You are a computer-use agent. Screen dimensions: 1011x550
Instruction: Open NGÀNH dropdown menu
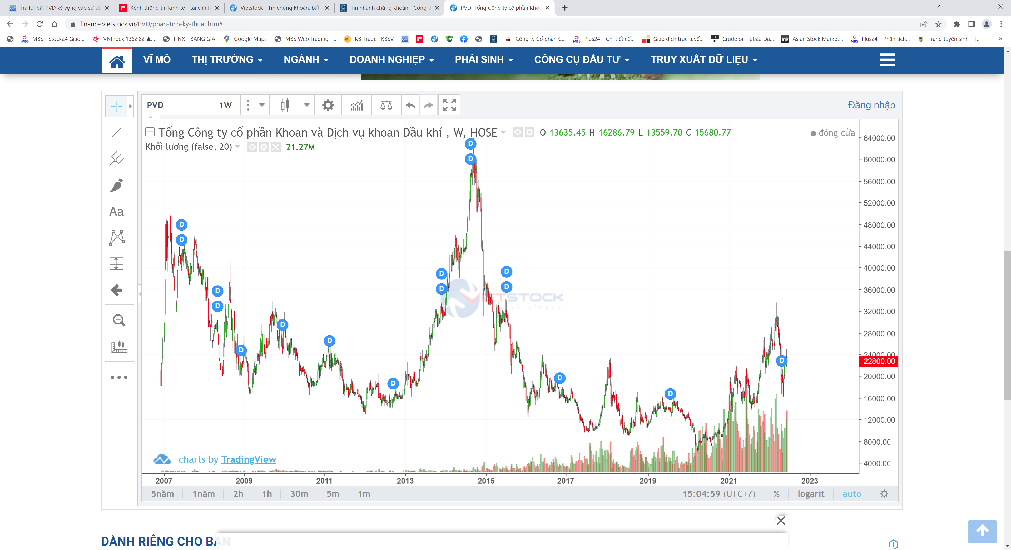point(306,60)
